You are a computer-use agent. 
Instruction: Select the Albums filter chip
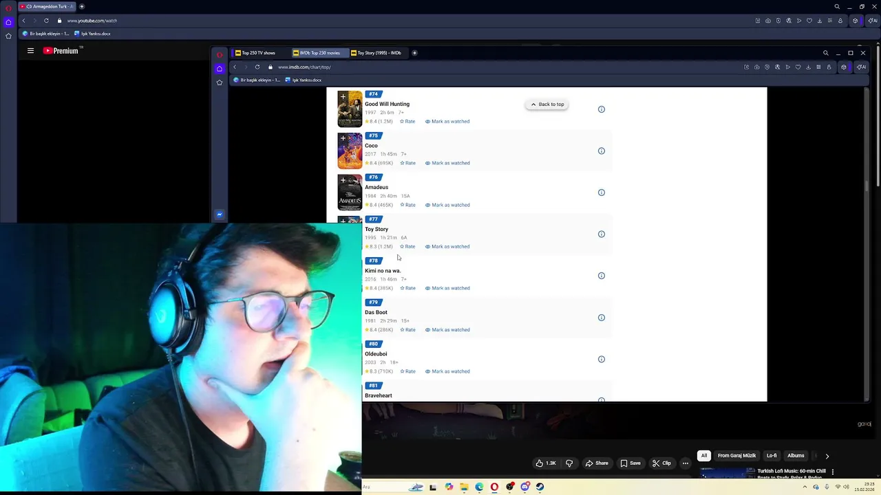pos(796,456)
